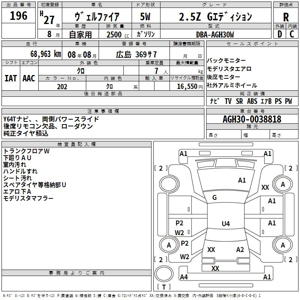The width and height of the screenshot is (300, 300).
Task: Click door type 5W
Action: tap(145, 16)
